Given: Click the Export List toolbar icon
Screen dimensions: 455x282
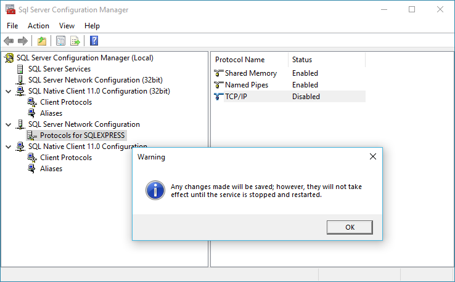Looking at the screenshot, I should (x=75, y=41).
